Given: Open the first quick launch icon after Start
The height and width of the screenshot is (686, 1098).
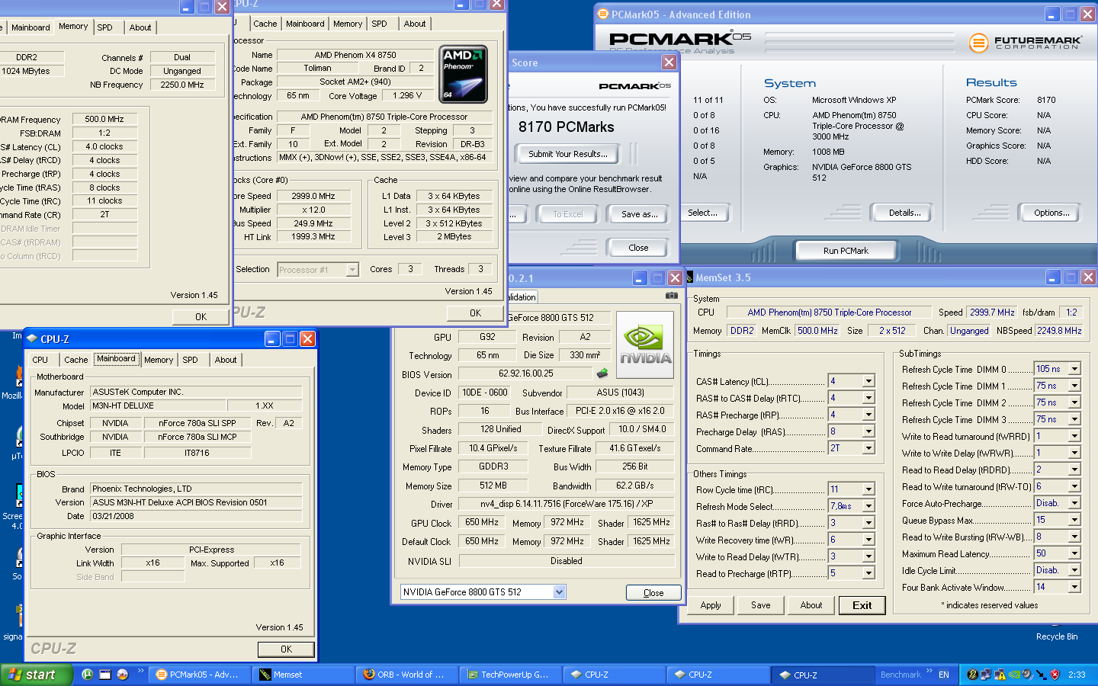Looking at the screenshot, I should coord(87,675).
